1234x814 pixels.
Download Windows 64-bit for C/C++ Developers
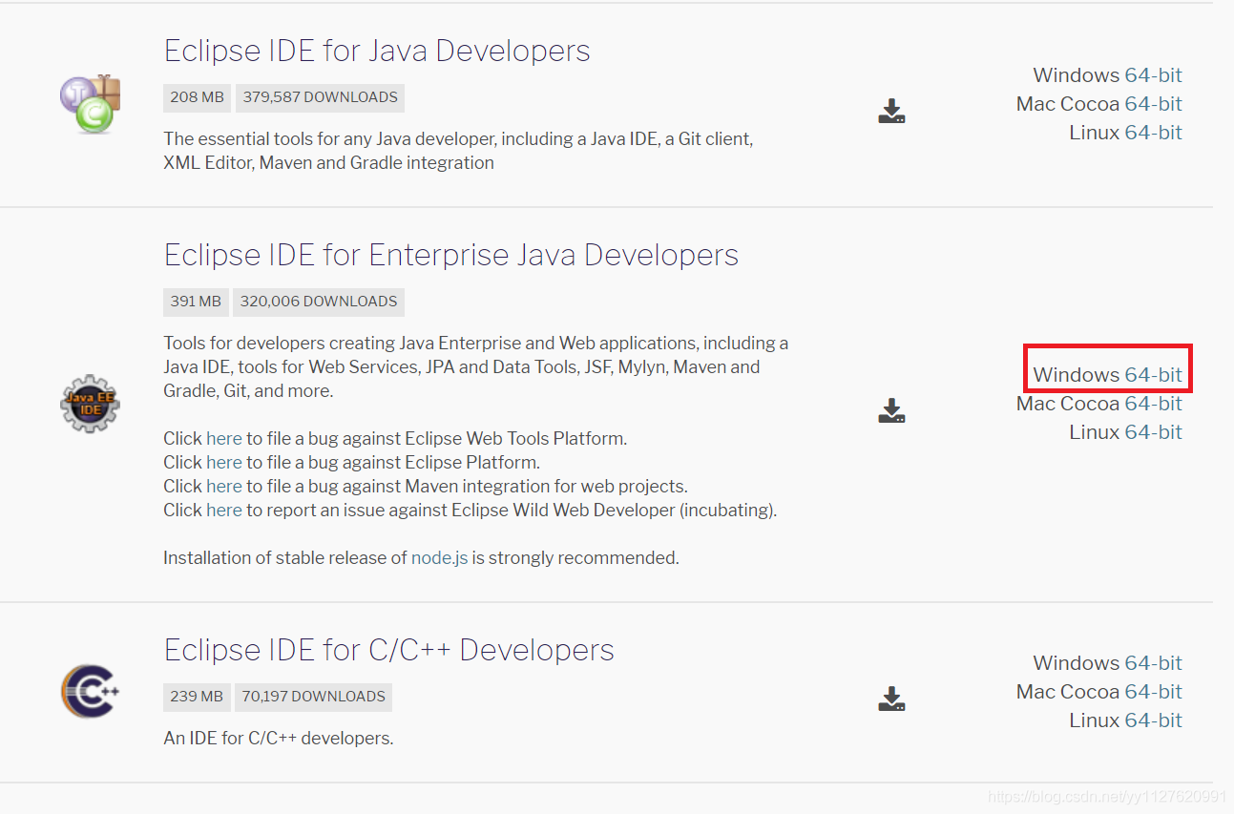point(1153,663)
